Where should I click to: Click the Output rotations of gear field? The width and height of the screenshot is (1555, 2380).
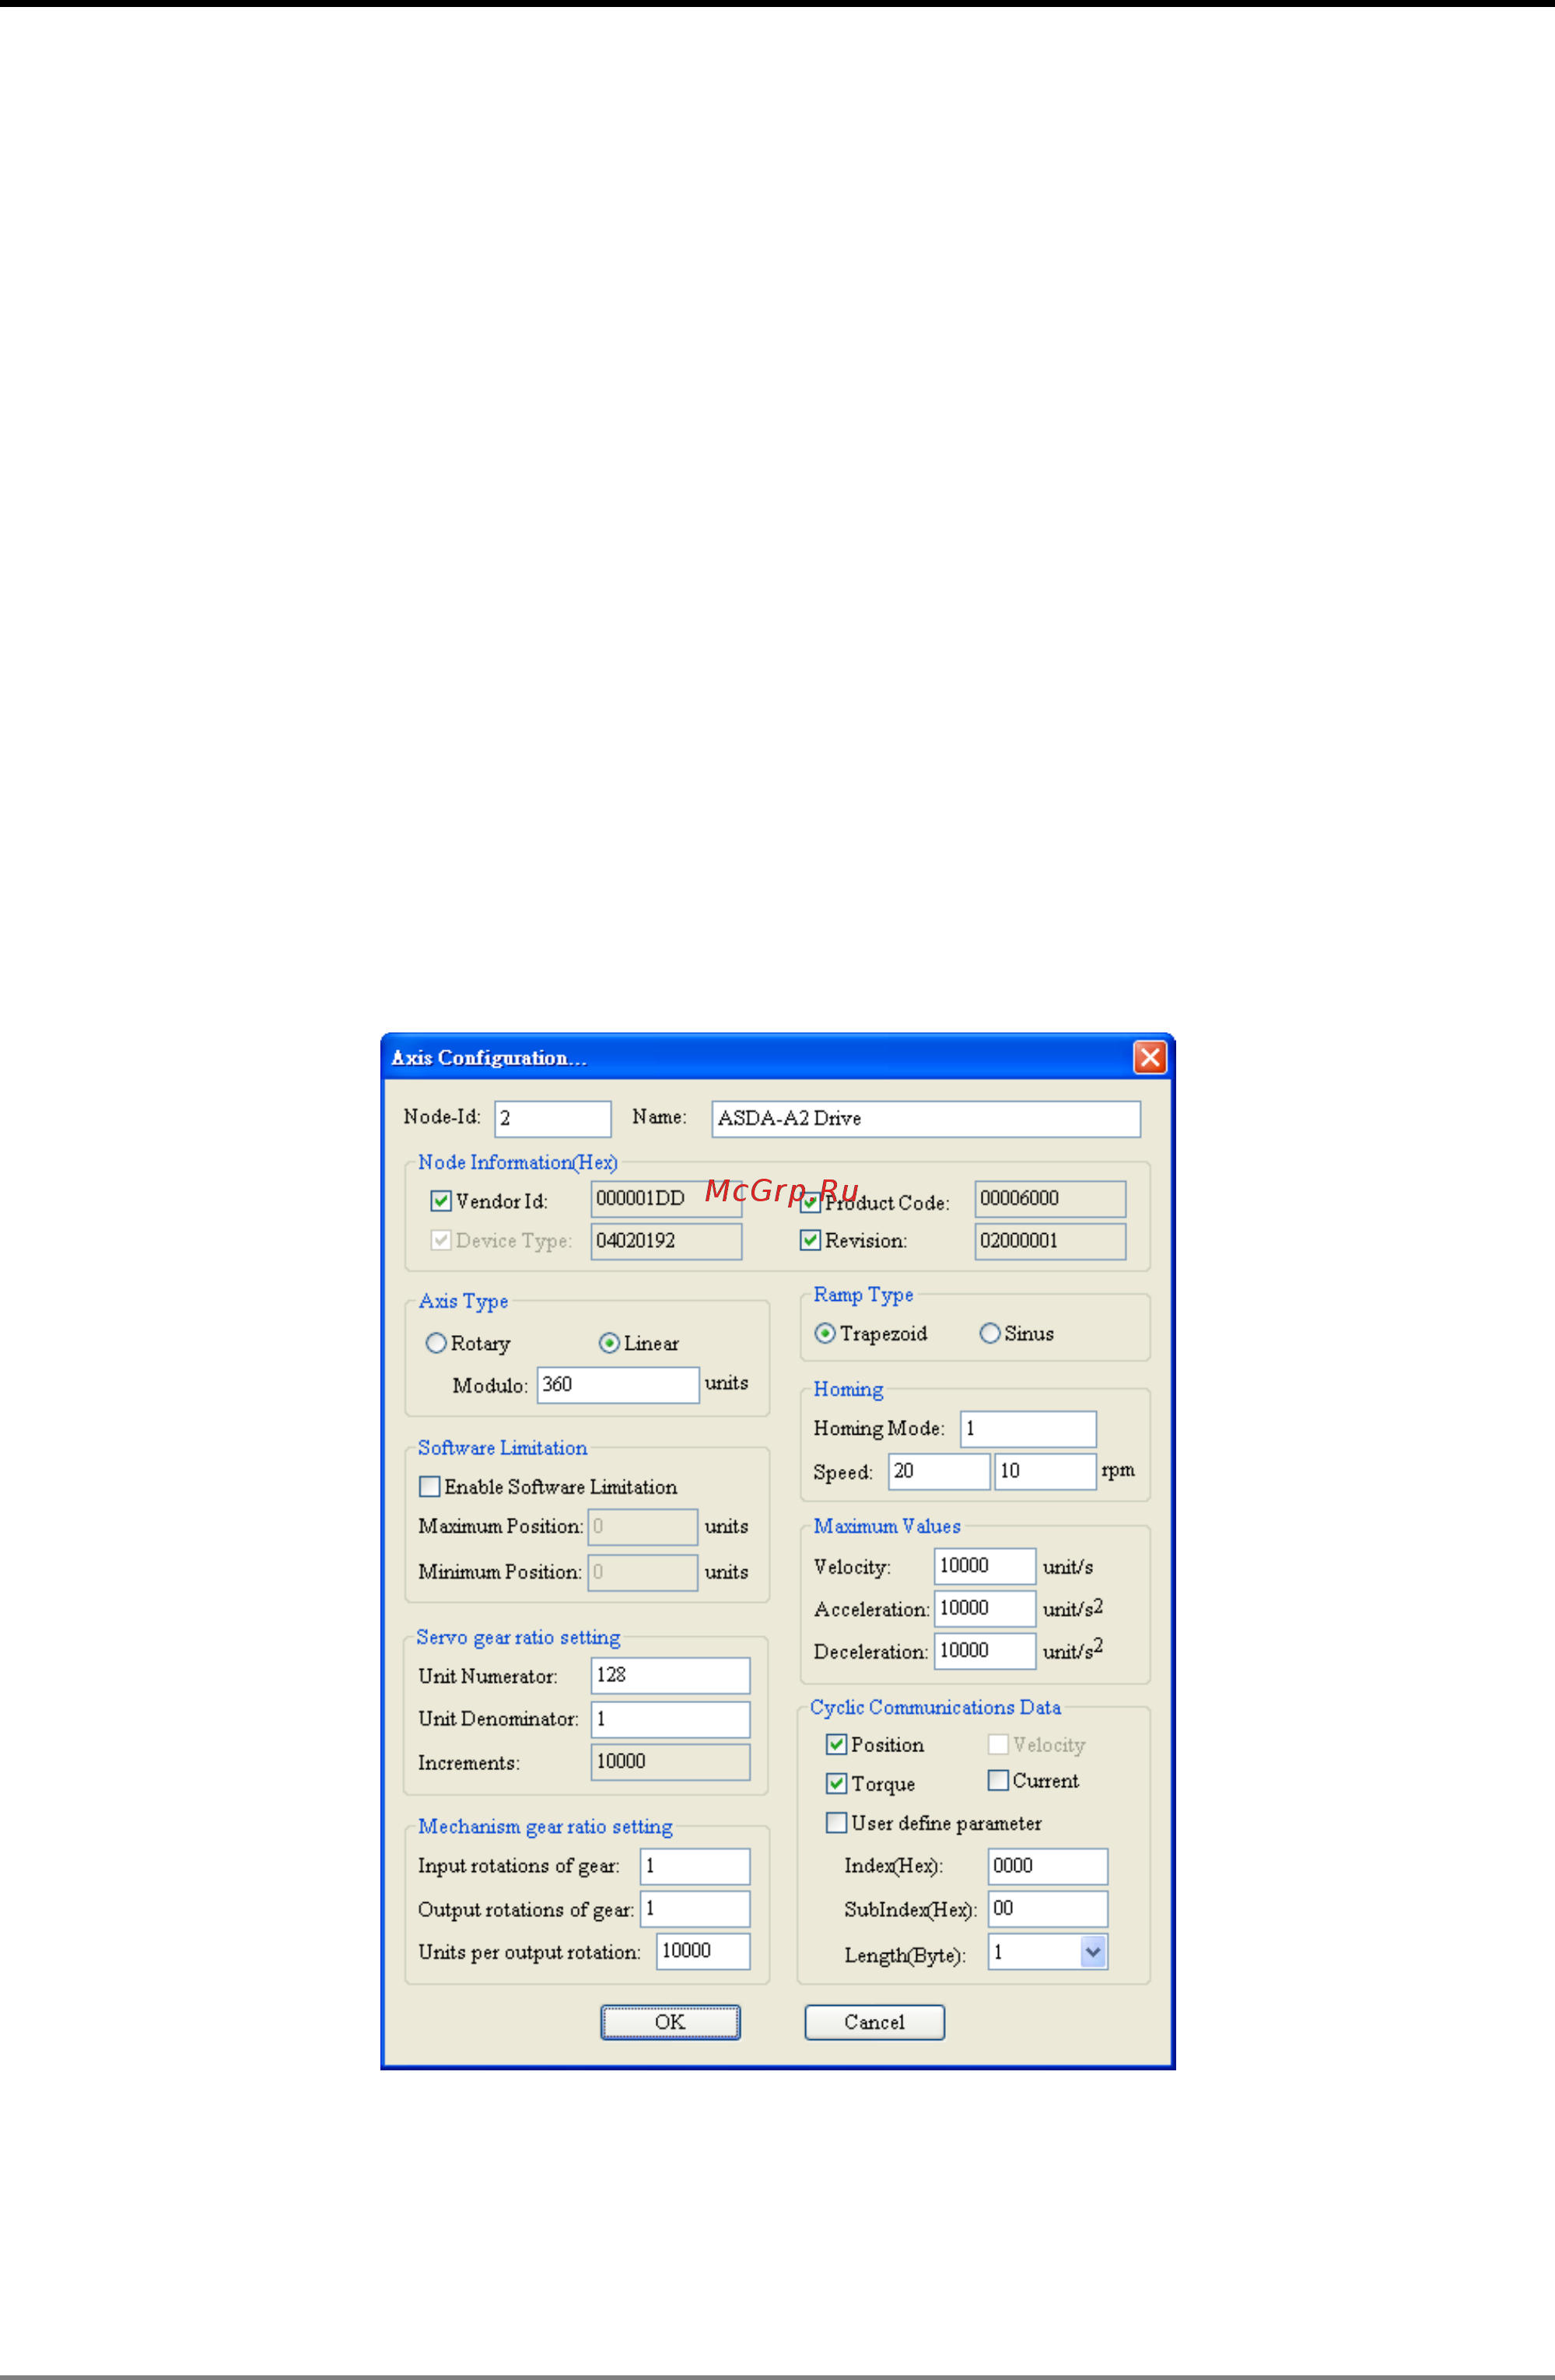coord(695,1909)
